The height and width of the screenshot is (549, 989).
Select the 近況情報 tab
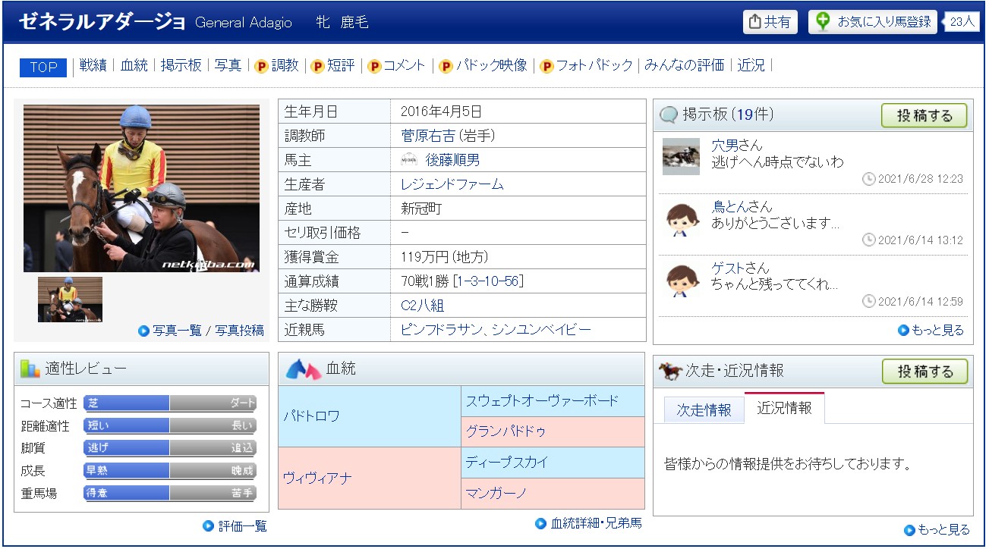point(784,408)
